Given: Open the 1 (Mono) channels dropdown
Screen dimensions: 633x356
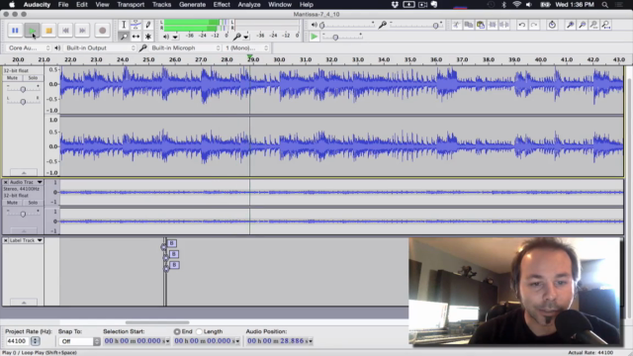Looking at the screenshot, I should (x=246, y=48).
